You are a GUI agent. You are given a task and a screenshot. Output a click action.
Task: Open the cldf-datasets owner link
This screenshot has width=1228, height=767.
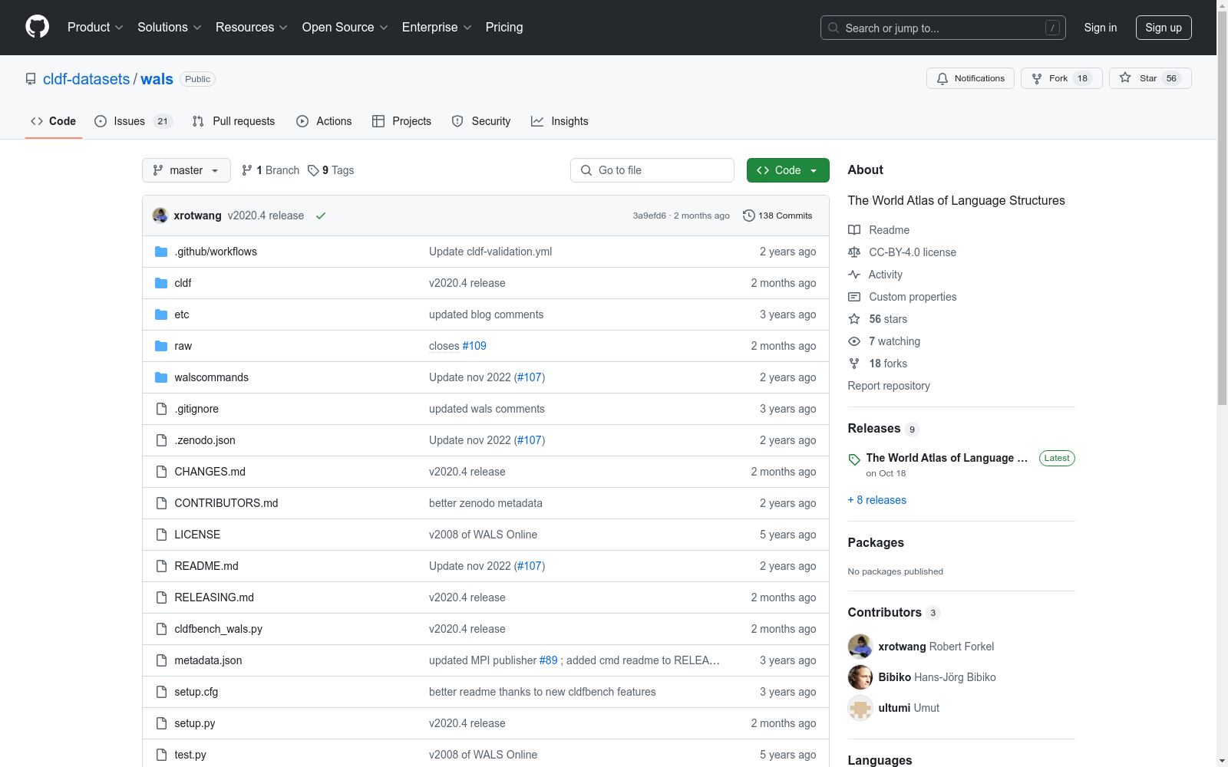[87, 79]
